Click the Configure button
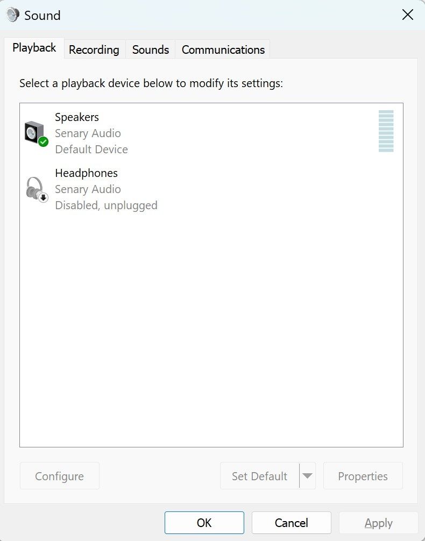 tap(60, 476)
